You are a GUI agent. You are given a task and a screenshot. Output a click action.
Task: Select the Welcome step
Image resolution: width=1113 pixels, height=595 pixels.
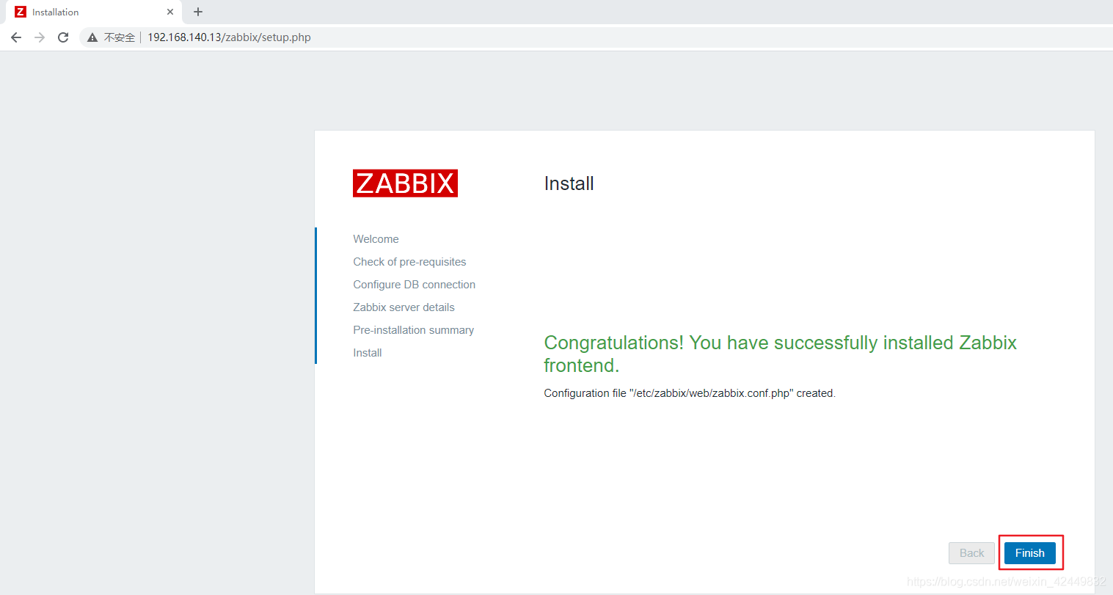[376, 239]
